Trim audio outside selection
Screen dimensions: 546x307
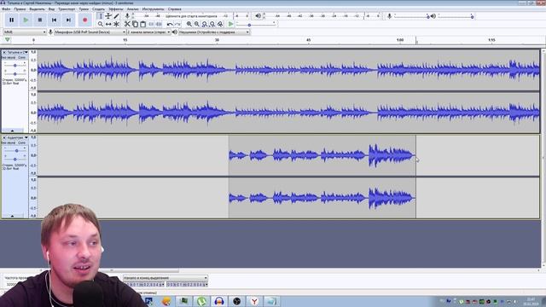point(151,24)
